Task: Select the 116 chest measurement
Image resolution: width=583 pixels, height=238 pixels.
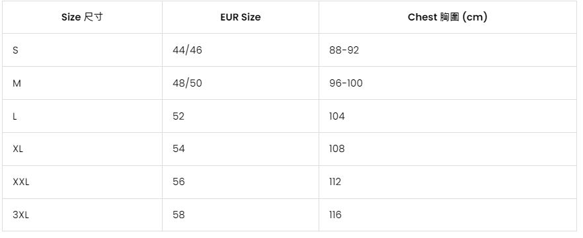Action: click(x=335, y=215)
